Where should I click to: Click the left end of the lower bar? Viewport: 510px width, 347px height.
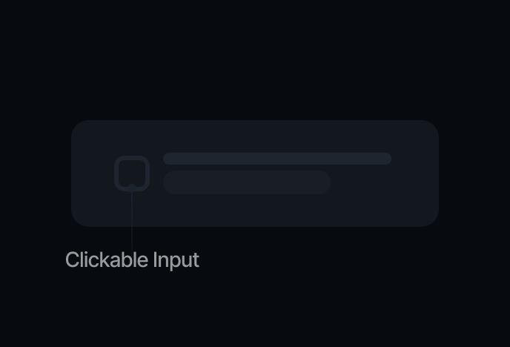point(172,182)
